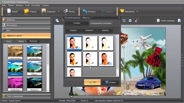Collapse the Эффекты и рамки section
This screenshot has height=103, width=184.
click(x=26, y=36)
